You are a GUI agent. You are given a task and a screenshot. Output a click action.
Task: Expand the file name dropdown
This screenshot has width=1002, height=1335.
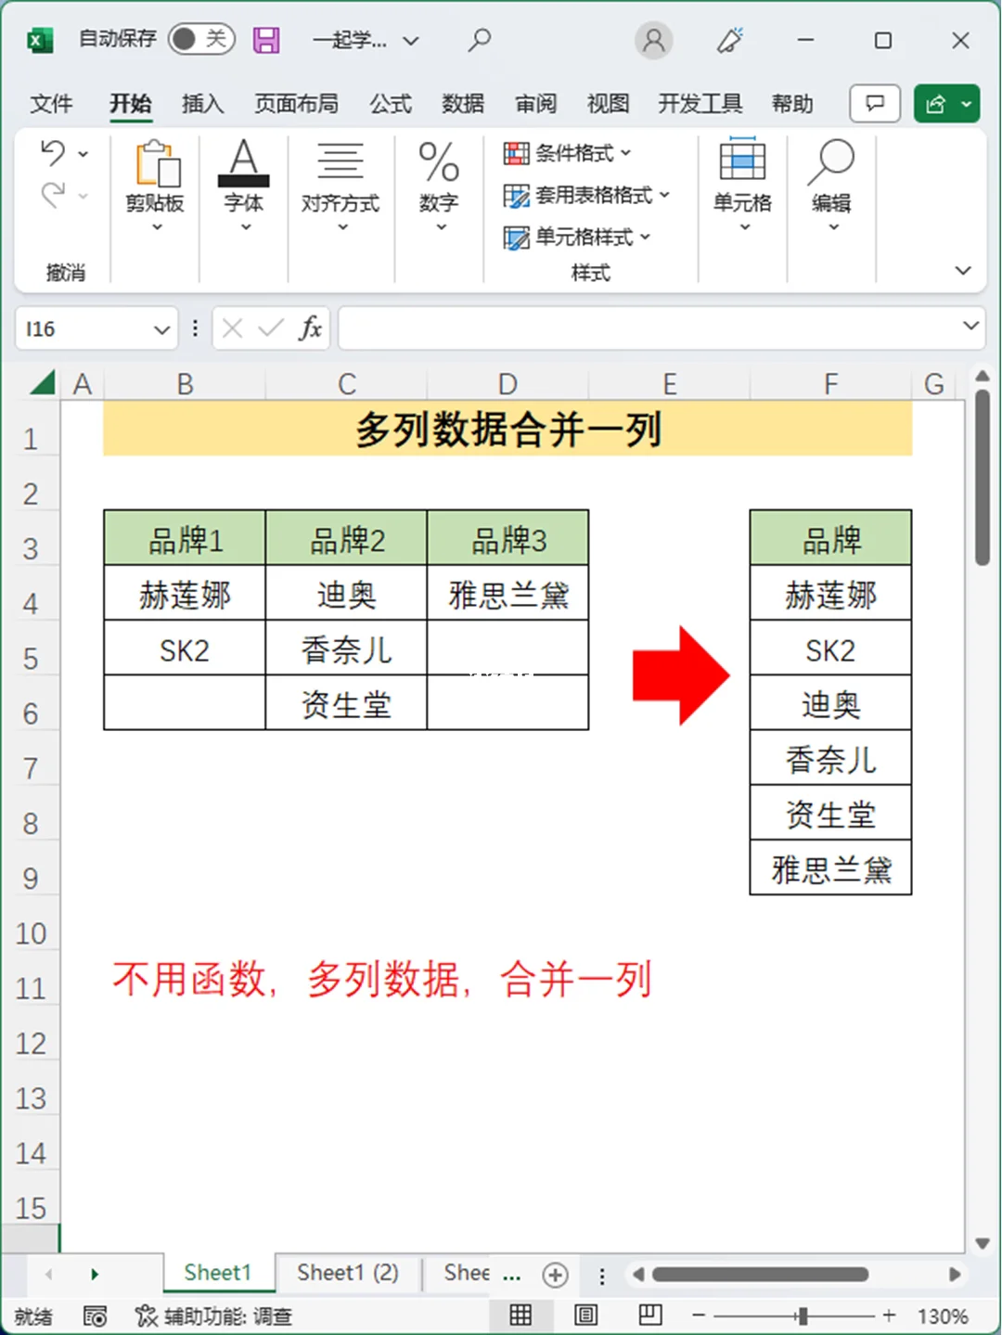pyautogui.click(x=411, y=41)
